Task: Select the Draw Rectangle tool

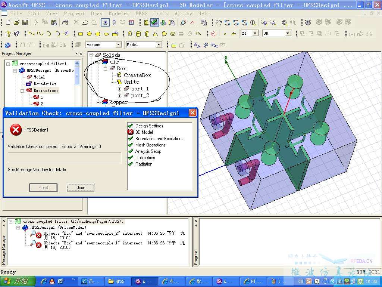Action: pos(81,34)
